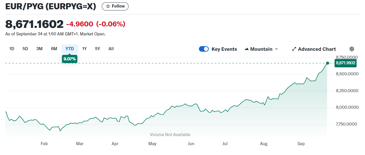Show the 5Y chart range

pyautogui.click(x=97, y=49)
